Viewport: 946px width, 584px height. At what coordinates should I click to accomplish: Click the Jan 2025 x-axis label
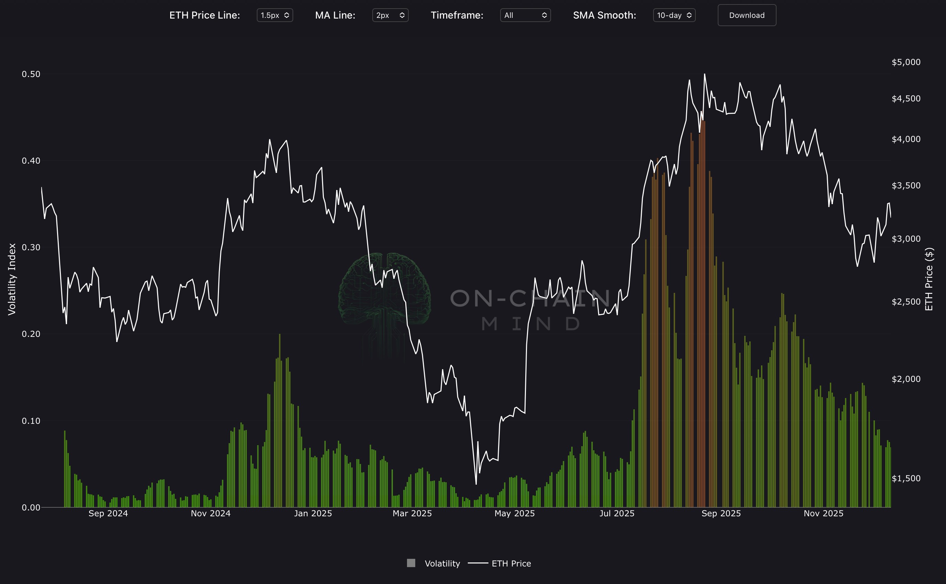[313, 513]
